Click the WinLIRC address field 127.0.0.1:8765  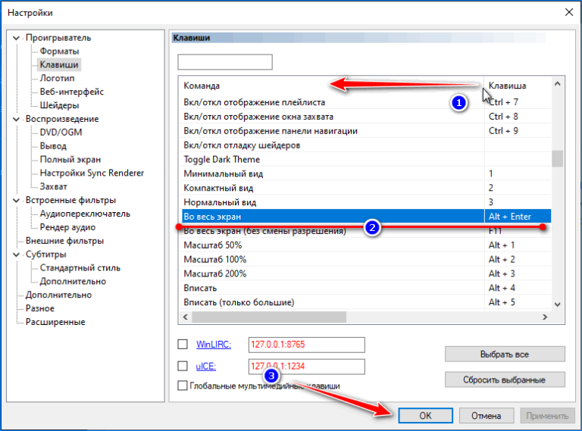click(307, 345)
